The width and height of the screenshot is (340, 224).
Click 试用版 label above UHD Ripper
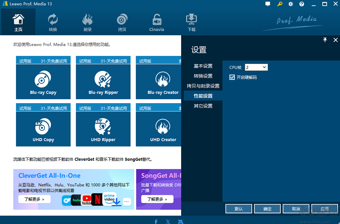(x=85, y=108)
